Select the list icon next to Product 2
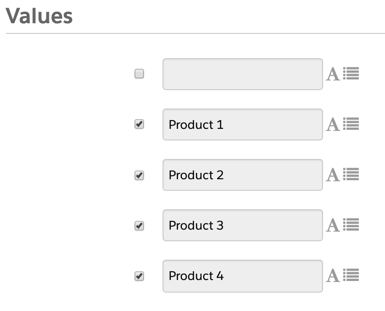The image size is (385, 311). (x=351, y=174)
